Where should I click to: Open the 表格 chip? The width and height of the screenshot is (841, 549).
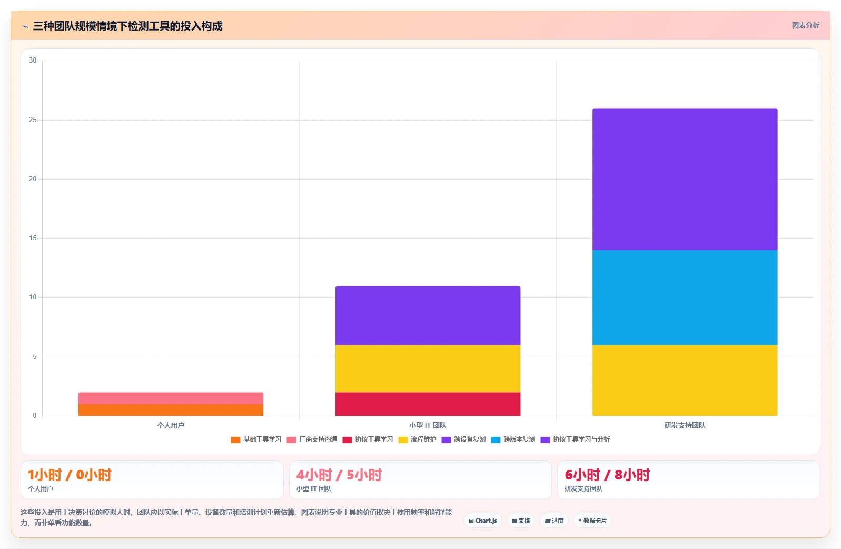coord(521,521)
